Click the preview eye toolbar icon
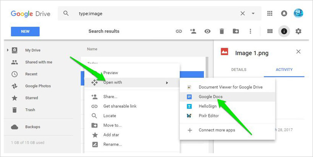This screenshot has height=157, width=313. coord(207,31)
